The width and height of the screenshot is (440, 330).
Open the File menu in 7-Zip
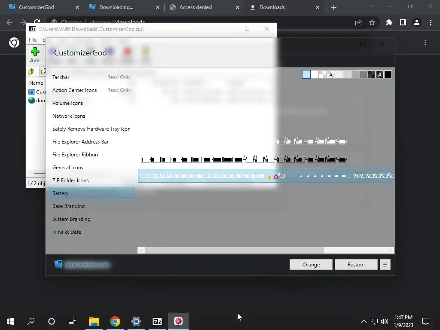tap(33, 40)
